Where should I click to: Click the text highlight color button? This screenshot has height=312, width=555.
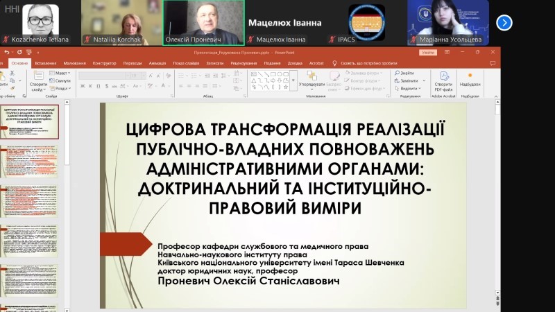tap(151, 86)
